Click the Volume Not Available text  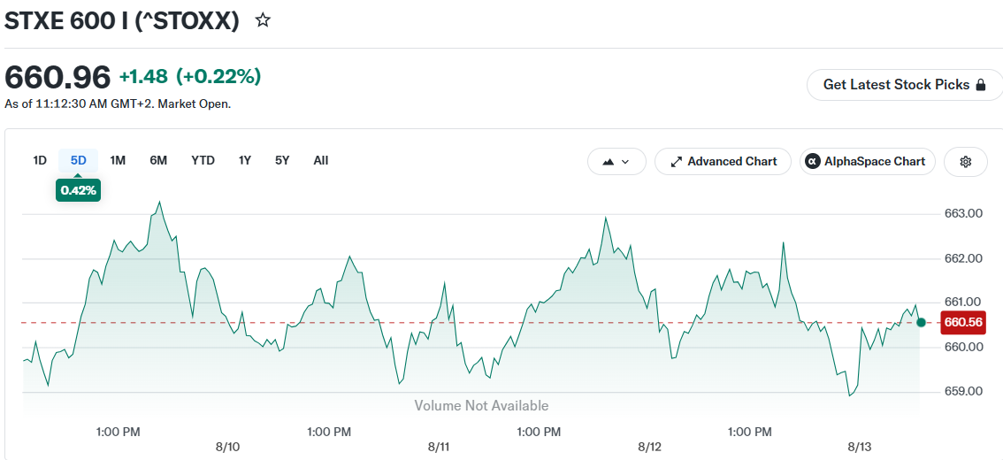481,406
